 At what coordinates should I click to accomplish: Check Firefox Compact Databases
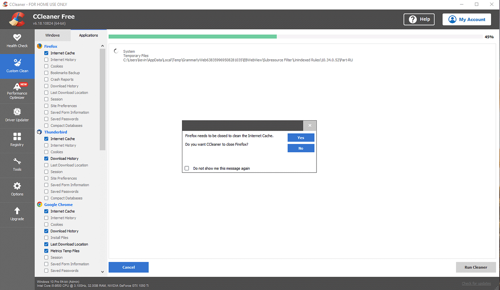[46, 125]
